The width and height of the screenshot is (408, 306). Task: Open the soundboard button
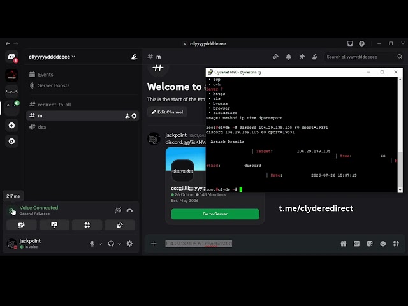[x=120, y=225]
